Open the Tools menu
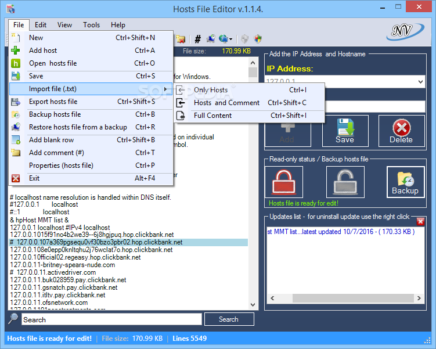Viewport: 436px width, 349px height. [91, 25]
